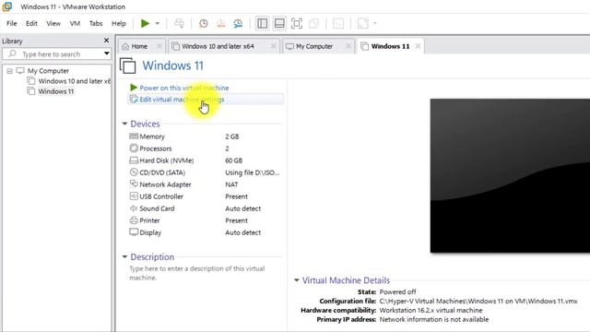
Task: Collapse the Description section
Action: pos(124,257)
